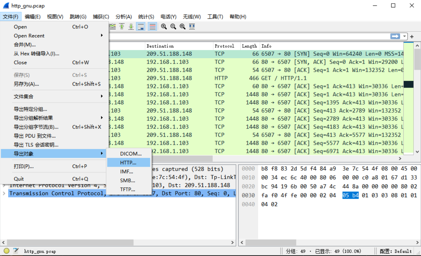The width and height of the screenshot is (421, 256).
Task: Sort by the Destination column header
Action: click(179, 46)
